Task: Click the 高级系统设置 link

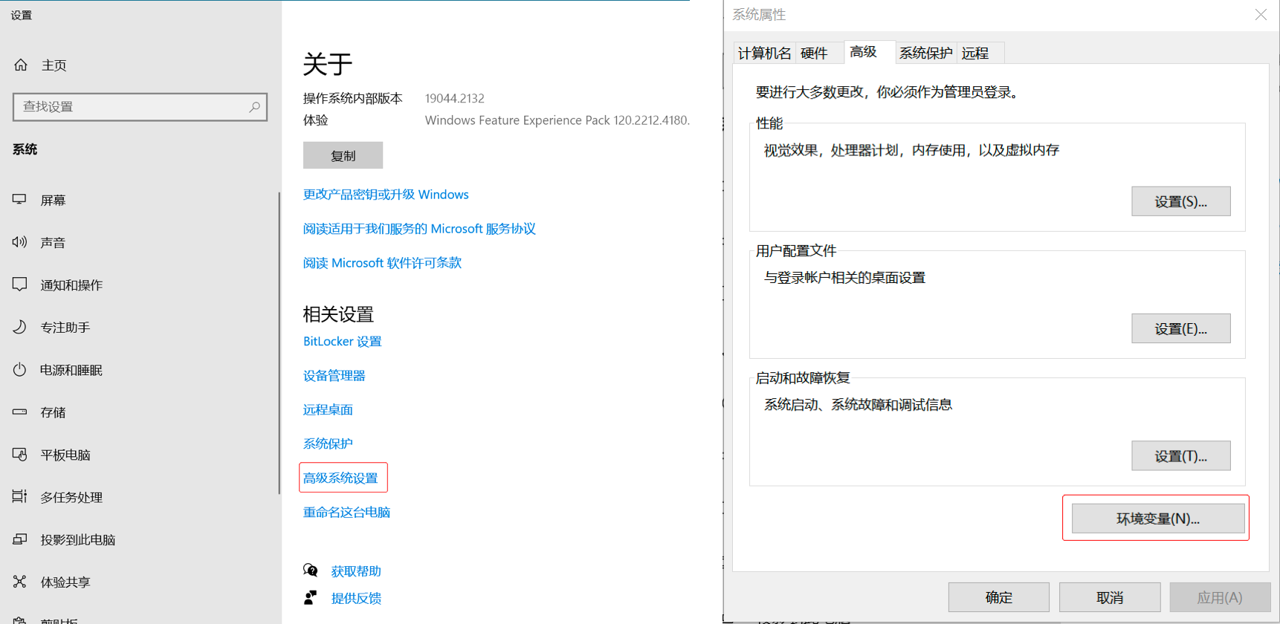Action: 340,478
